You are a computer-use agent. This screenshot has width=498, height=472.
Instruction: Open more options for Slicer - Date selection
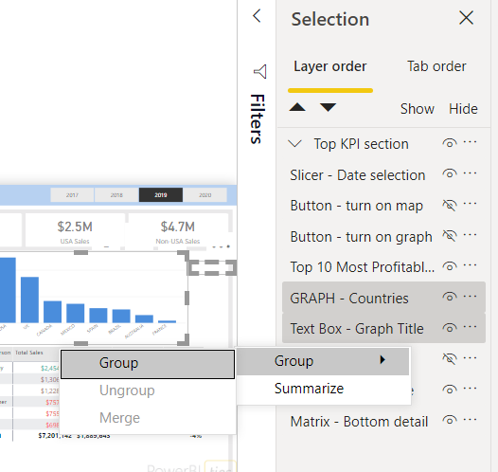click(x=470, y=173)
